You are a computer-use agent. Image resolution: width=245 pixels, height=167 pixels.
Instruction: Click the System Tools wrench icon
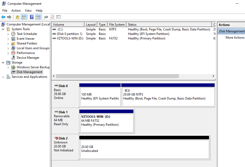[8, 29]
